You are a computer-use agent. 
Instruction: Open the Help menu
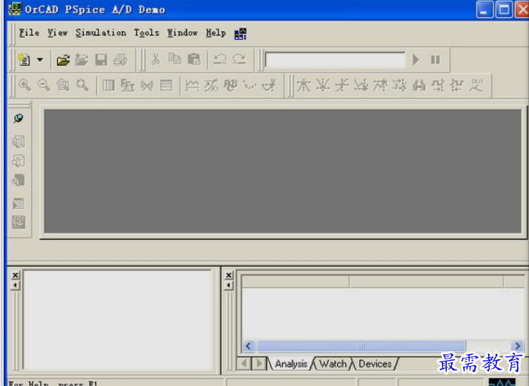click(x=216, y=33)
